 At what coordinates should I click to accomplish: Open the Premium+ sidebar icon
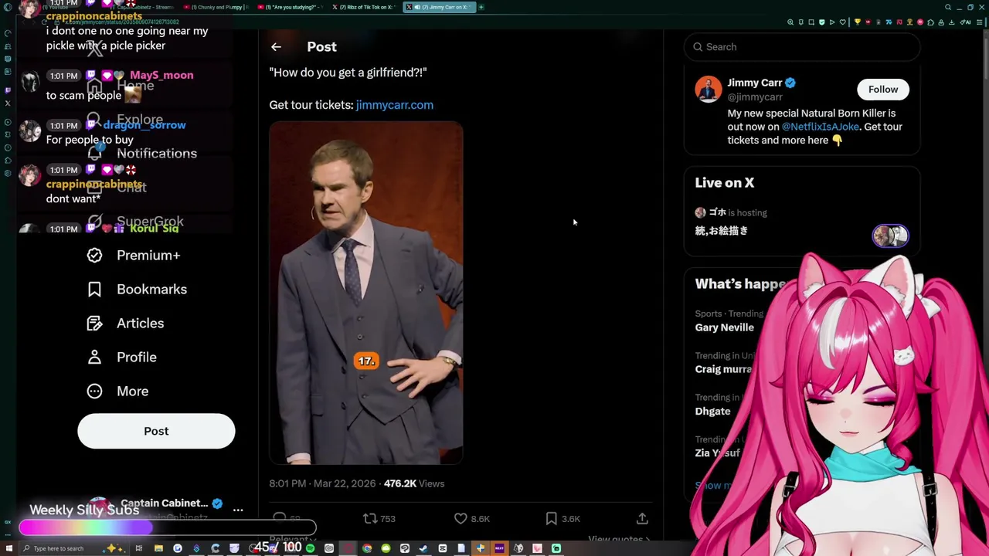pyautogui.click(x=94, y=256)
